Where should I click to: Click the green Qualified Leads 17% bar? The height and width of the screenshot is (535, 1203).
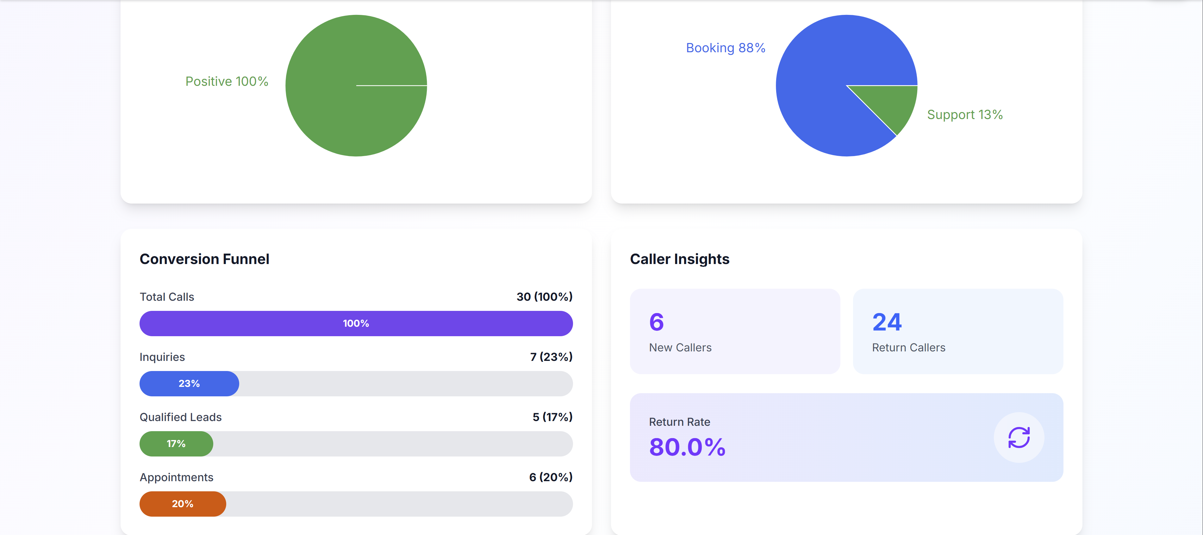coord(176,444)
